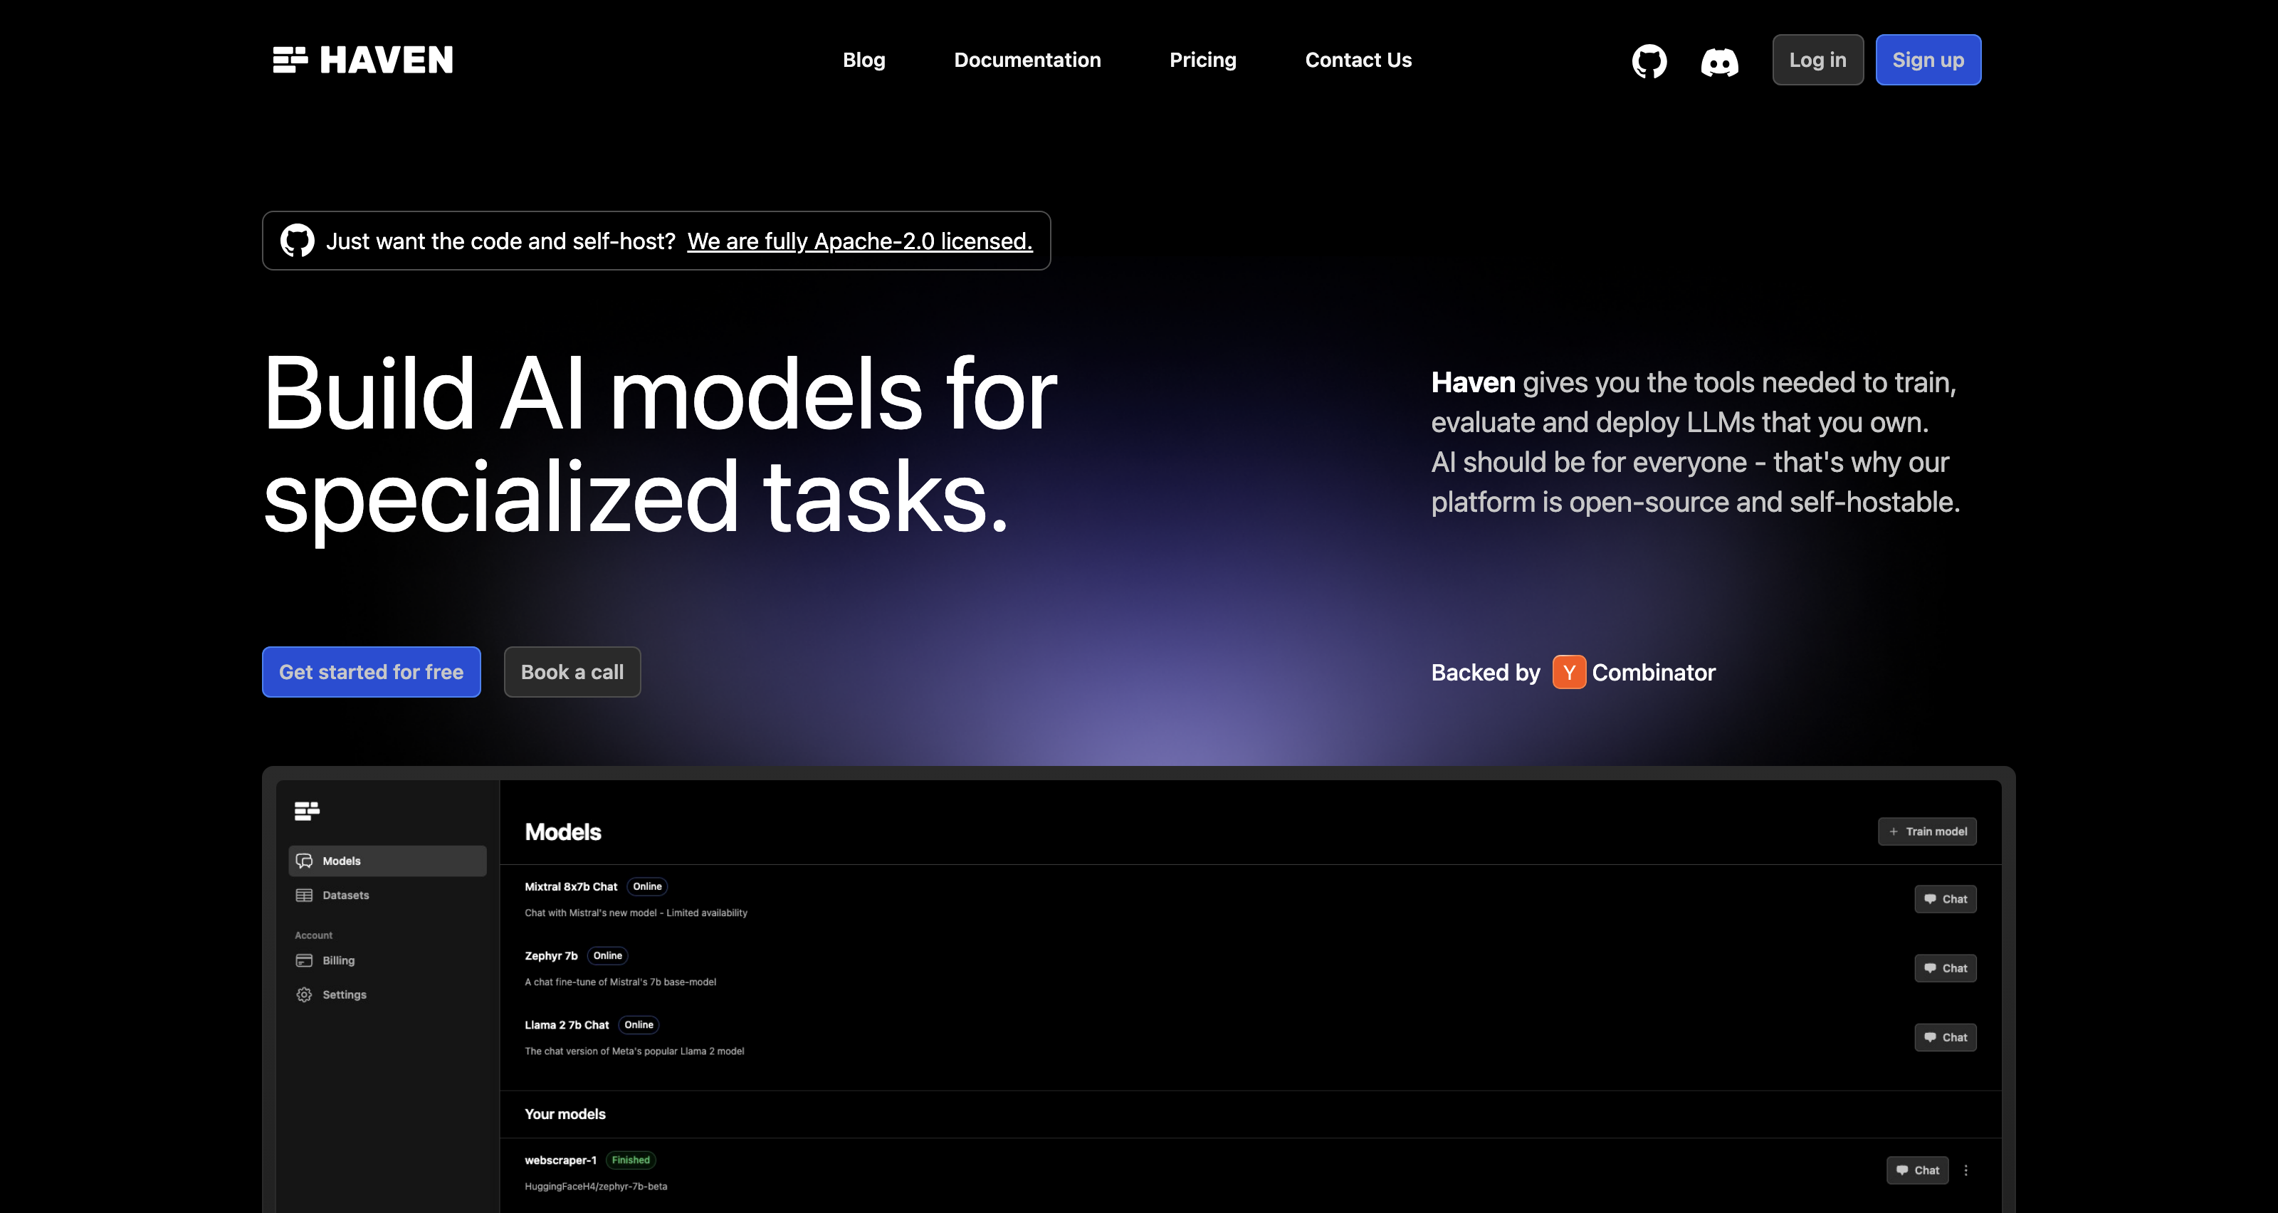The height and width of the screenshot is (1213, 2278).
Task: Click the Backed by text
Action: coord(1486,673)
